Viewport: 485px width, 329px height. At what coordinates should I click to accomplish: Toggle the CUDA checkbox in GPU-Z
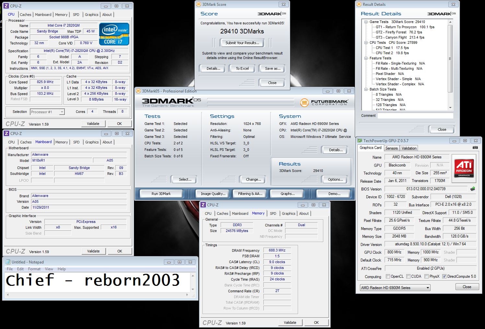click(x=408, y=276)
